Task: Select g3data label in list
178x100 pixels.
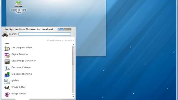Action: pyautogui.click(x=15, y=81)
